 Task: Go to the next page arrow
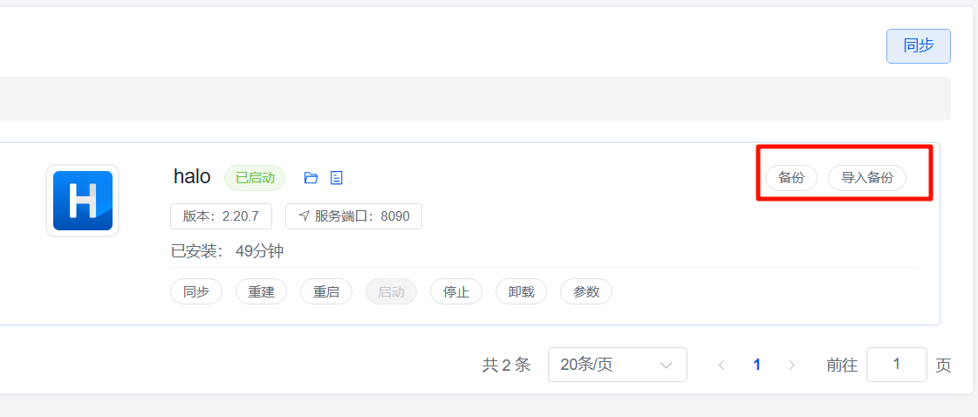(x=791, y=365)
